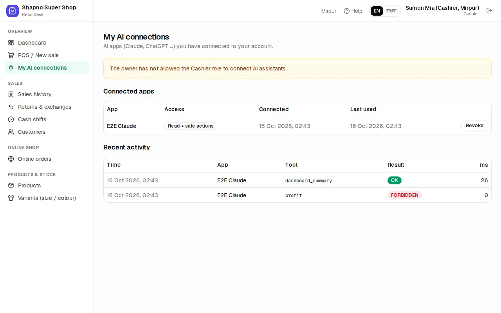Open POS / New sale
501x313 pixels.
tap(47, 55)
